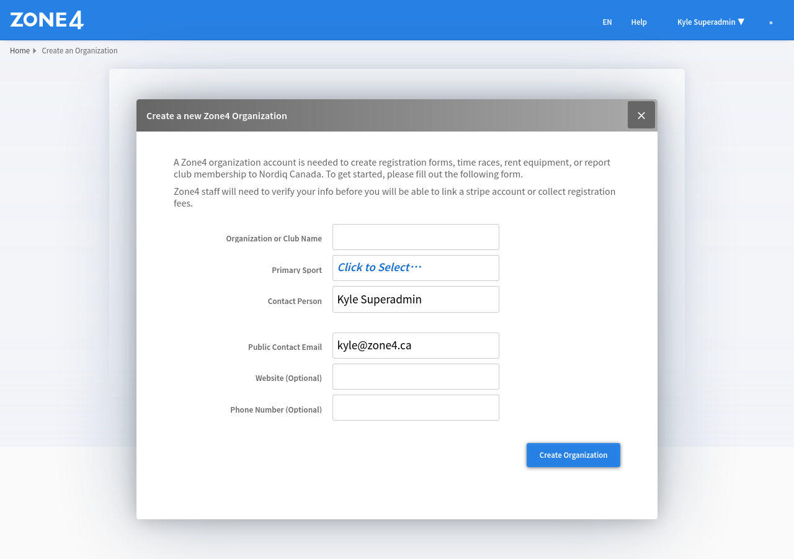
Task: Switch language using the EN option
Action: (607, 22)
